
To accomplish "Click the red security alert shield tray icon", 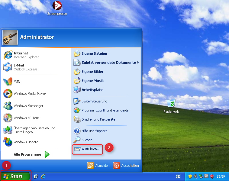I will coord(212,176).
